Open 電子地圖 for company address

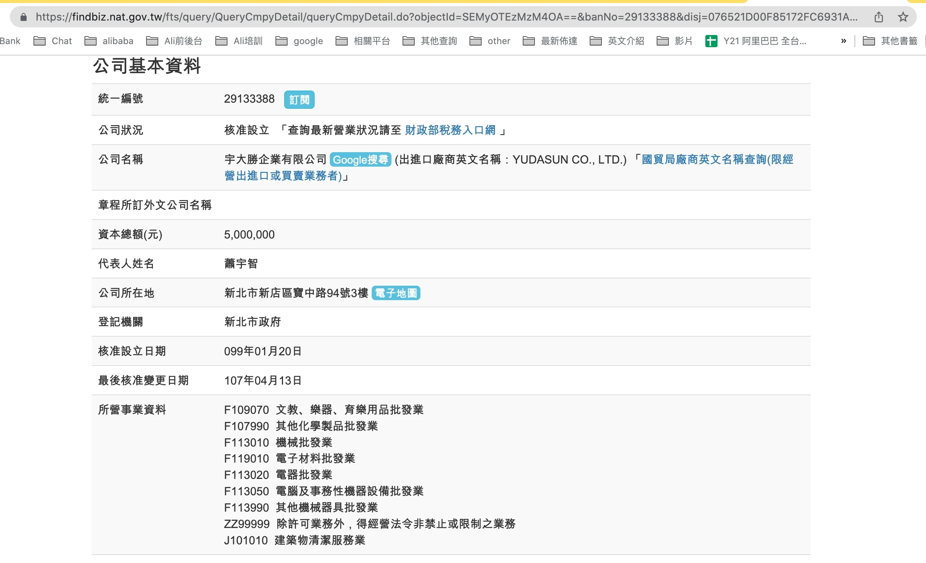click(x=396, y=293)
